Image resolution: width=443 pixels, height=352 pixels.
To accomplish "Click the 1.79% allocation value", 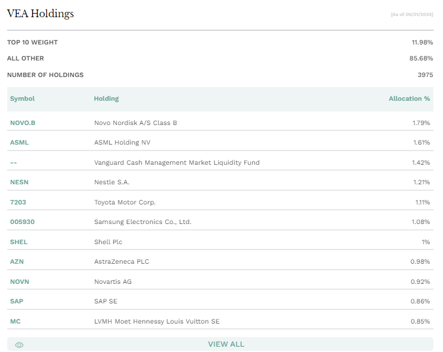I will coord(421,123).
